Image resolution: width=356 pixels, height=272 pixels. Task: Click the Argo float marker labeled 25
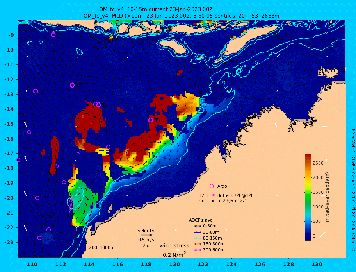(x=151, y=120)
